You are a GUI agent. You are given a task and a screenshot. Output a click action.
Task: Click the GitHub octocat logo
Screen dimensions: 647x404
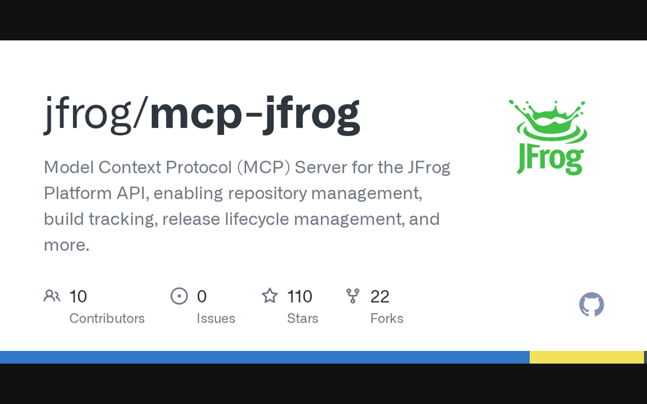591,305
